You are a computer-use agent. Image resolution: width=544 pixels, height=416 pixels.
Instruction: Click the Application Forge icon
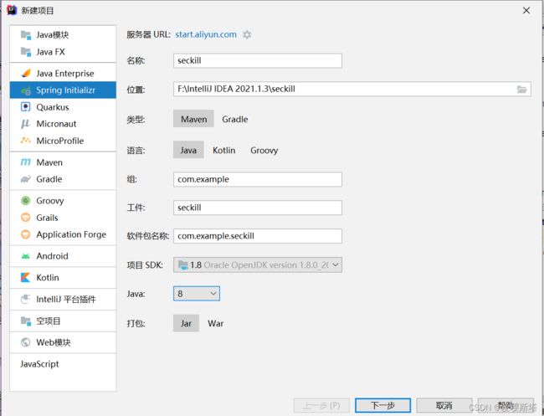tap(26, 234)
